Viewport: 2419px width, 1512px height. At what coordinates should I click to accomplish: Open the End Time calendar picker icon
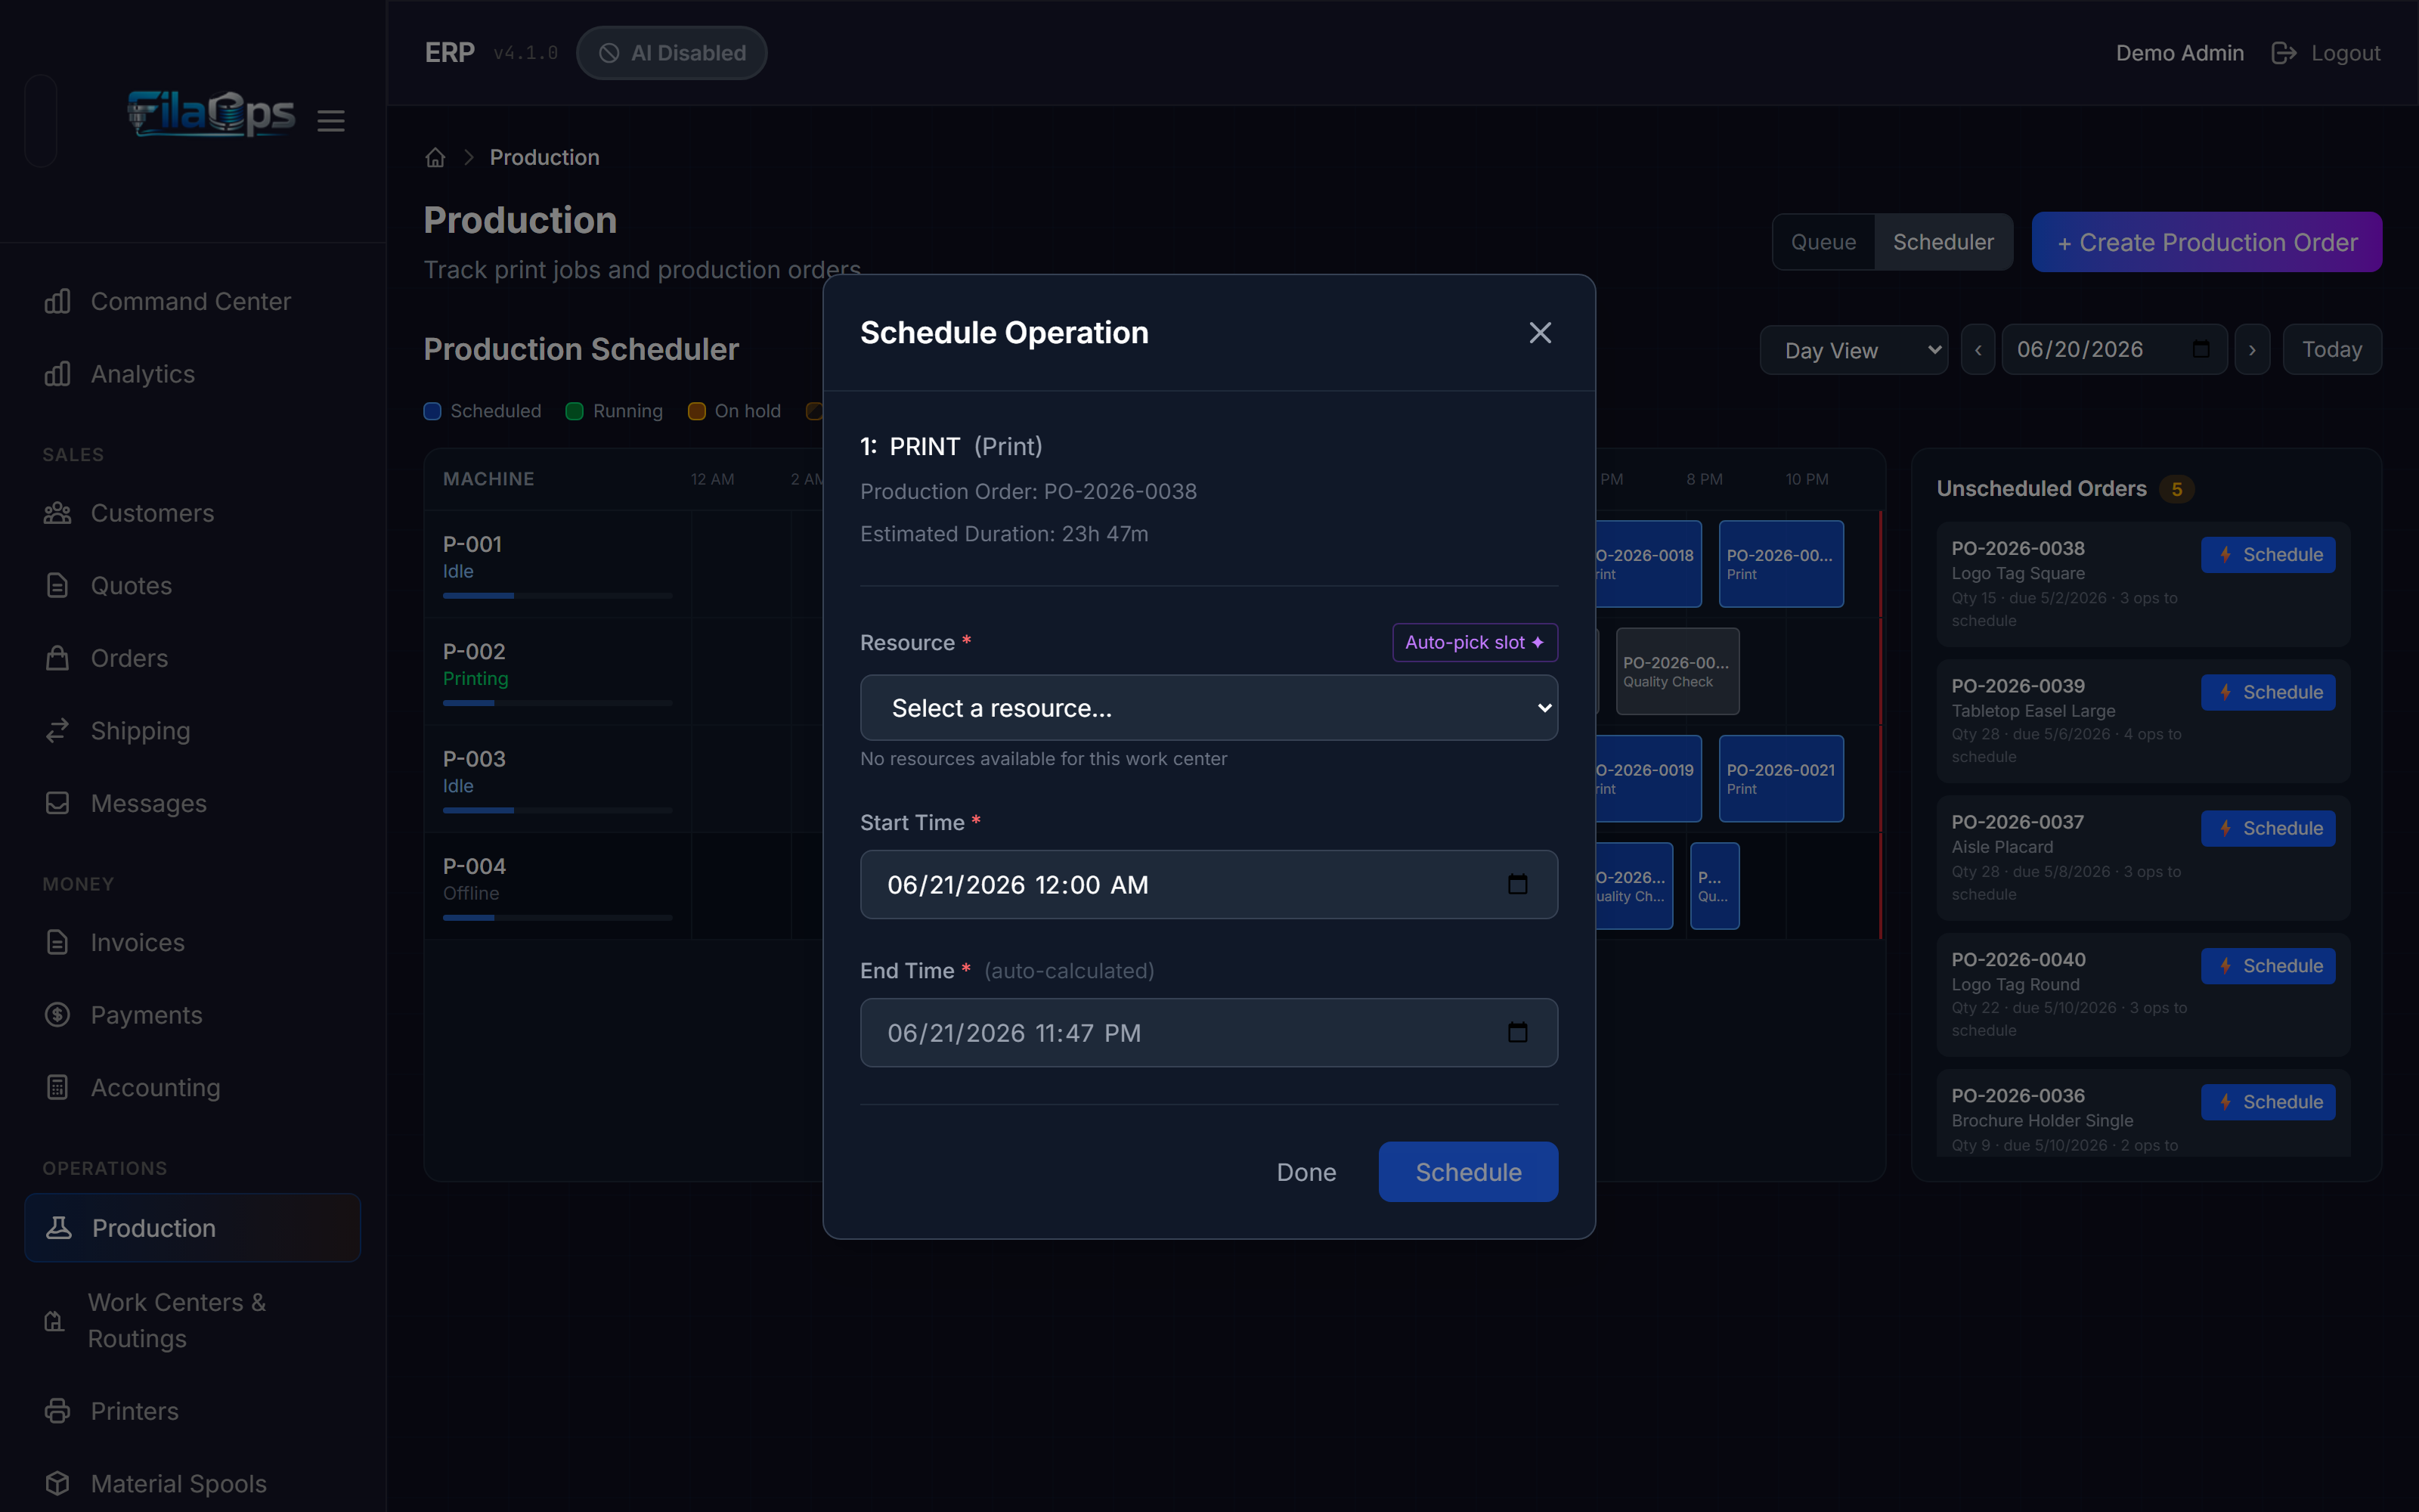click(x=1517, y=1032)
